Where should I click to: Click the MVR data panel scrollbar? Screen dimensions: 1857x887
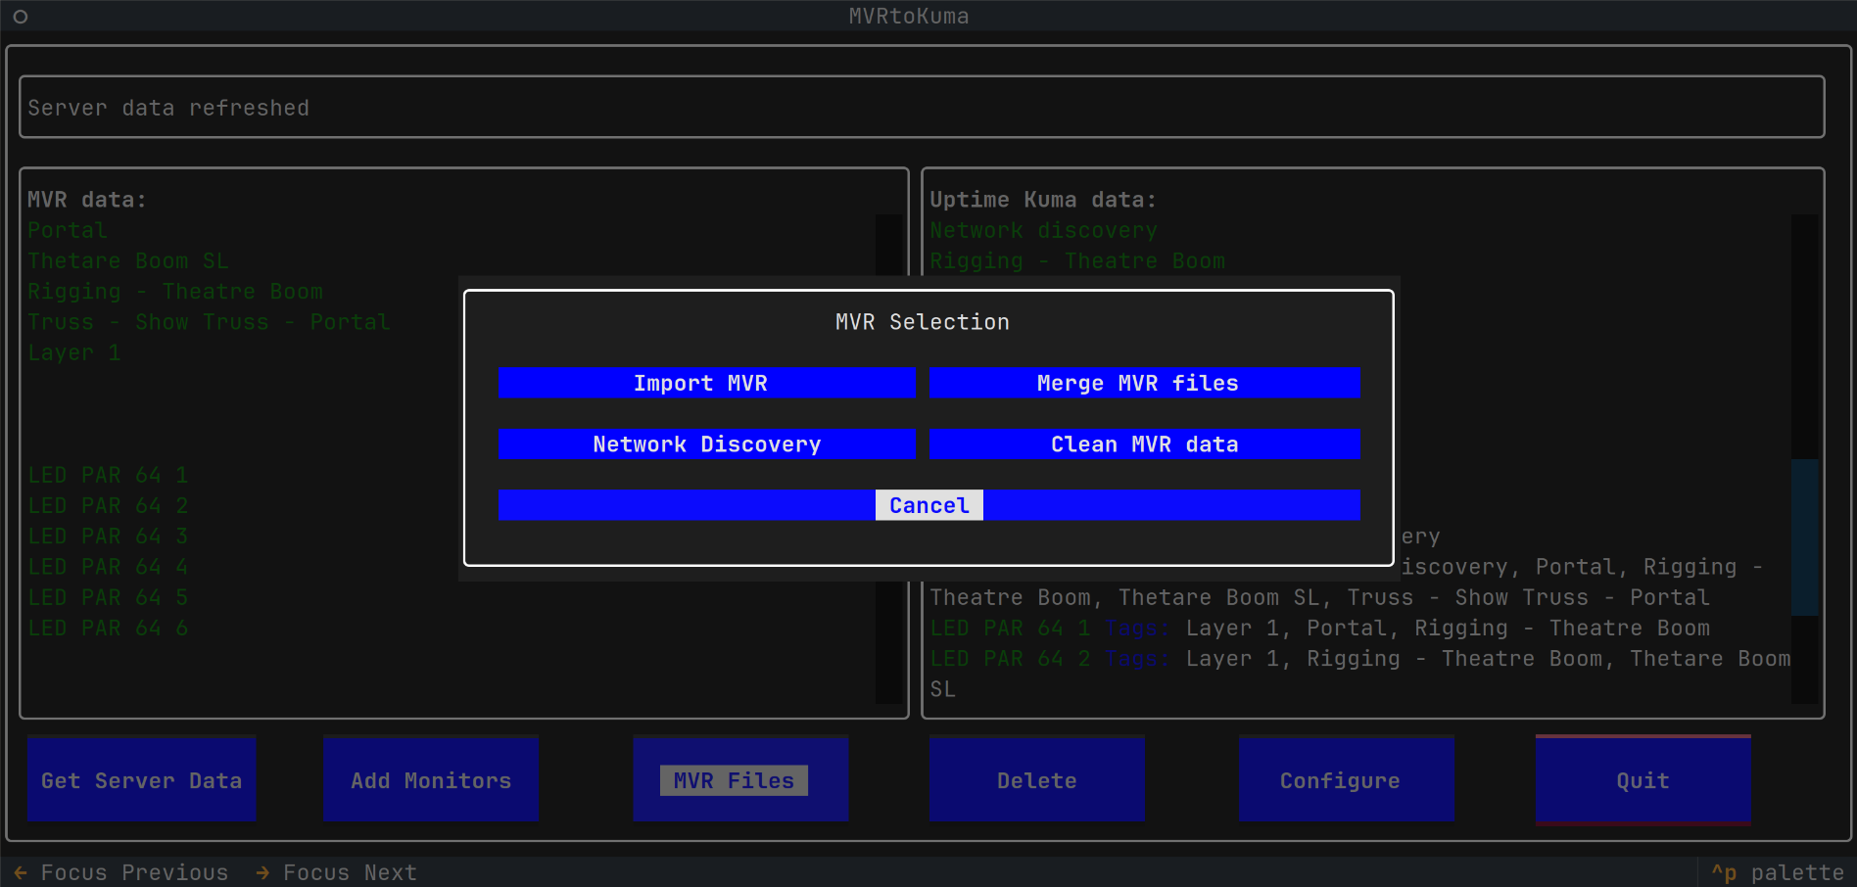(889, 458)
